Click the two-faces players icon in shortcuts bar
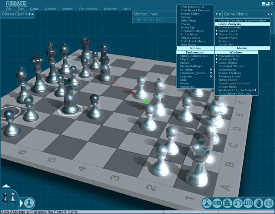The image size is (275, 214). coord(217,203)
